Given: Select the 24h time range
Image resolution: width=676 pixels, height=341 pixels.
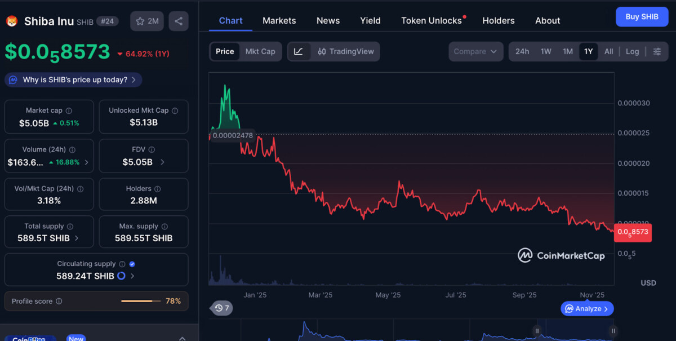Looking at the screenshot, I should [522, 51].
